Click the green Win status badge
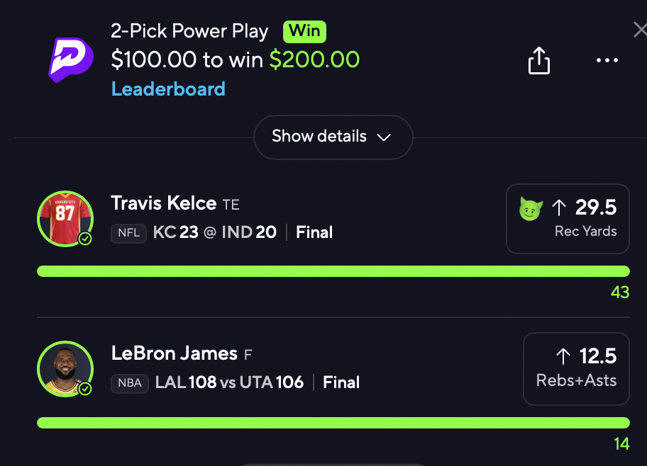647x466 pixels. [304, 32]
